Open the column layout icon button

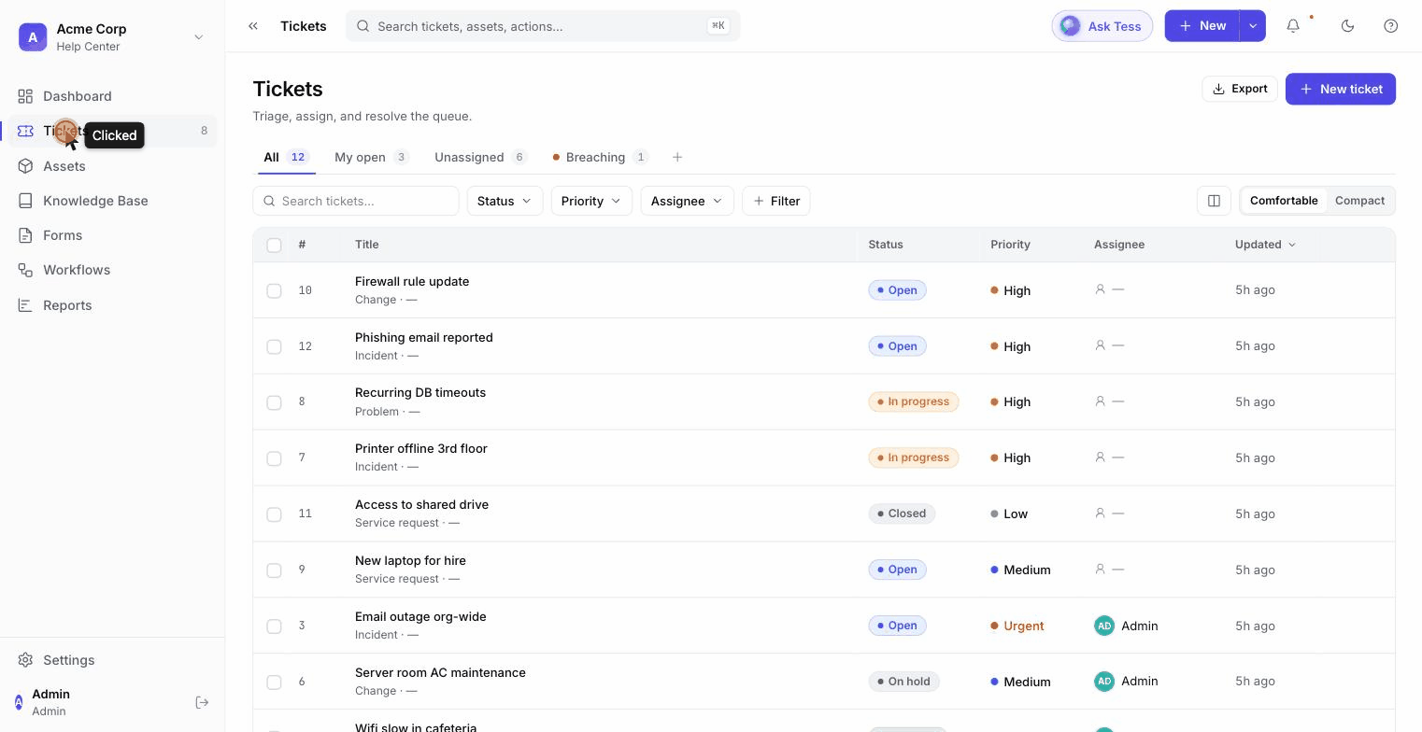1214,201
